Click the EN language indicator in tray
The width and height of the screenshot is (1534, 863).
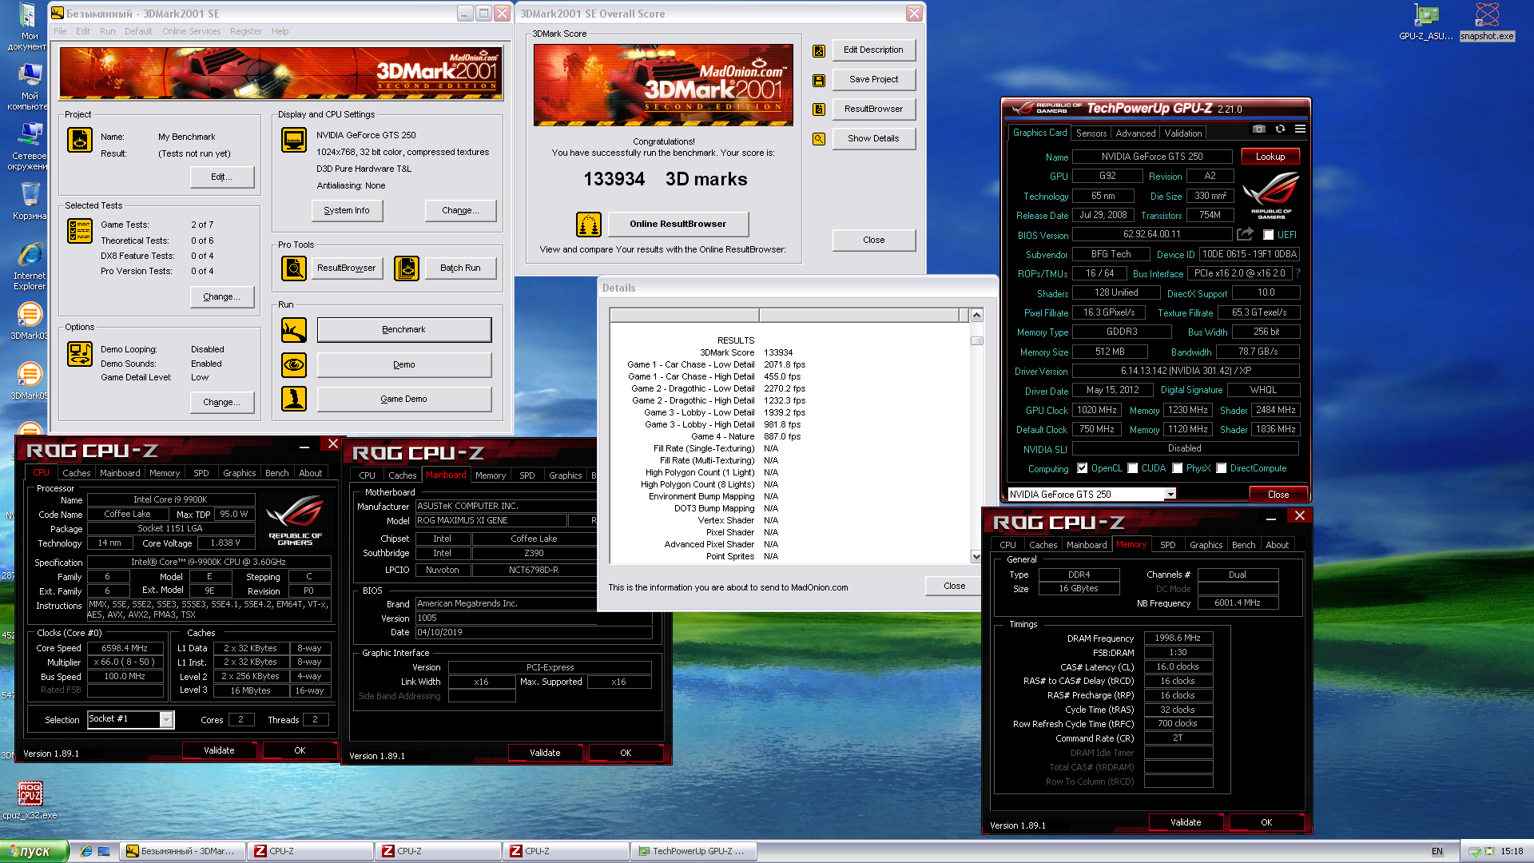(x=1437, y=851)
